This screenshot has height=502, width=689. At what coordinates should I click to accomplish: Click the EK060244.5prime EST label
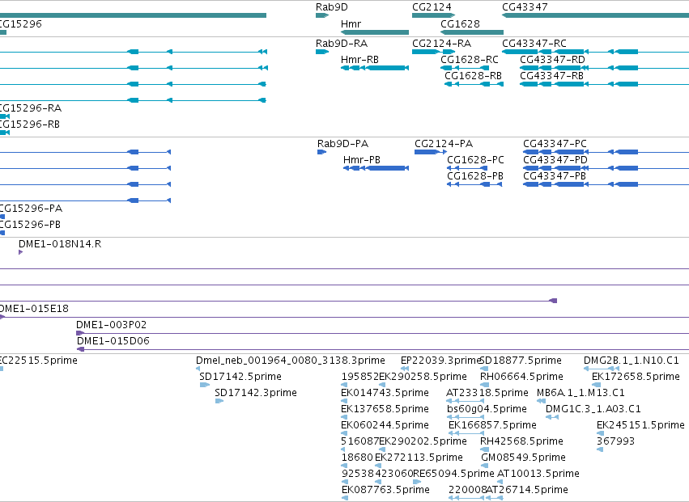pyautogui.click(x=385, y=425)
